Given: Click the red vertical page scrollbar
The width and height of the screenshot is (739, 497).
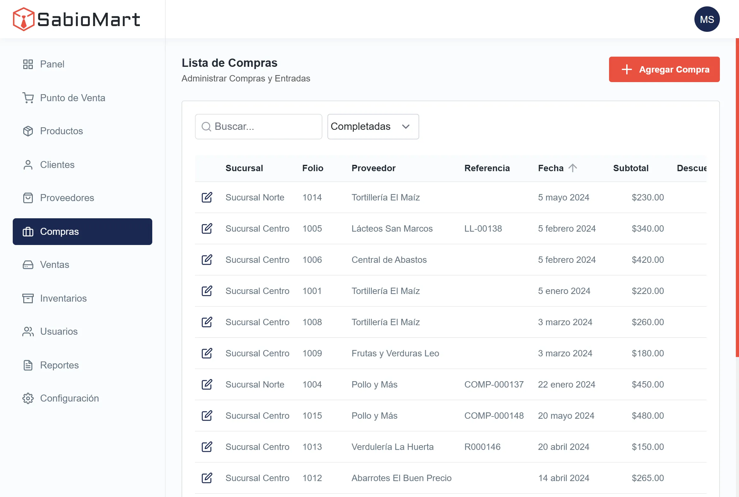Looking at the screenshot, I should [737, 197].
